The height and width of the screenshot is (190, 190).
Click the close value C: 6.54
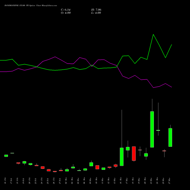coord(66,10)
